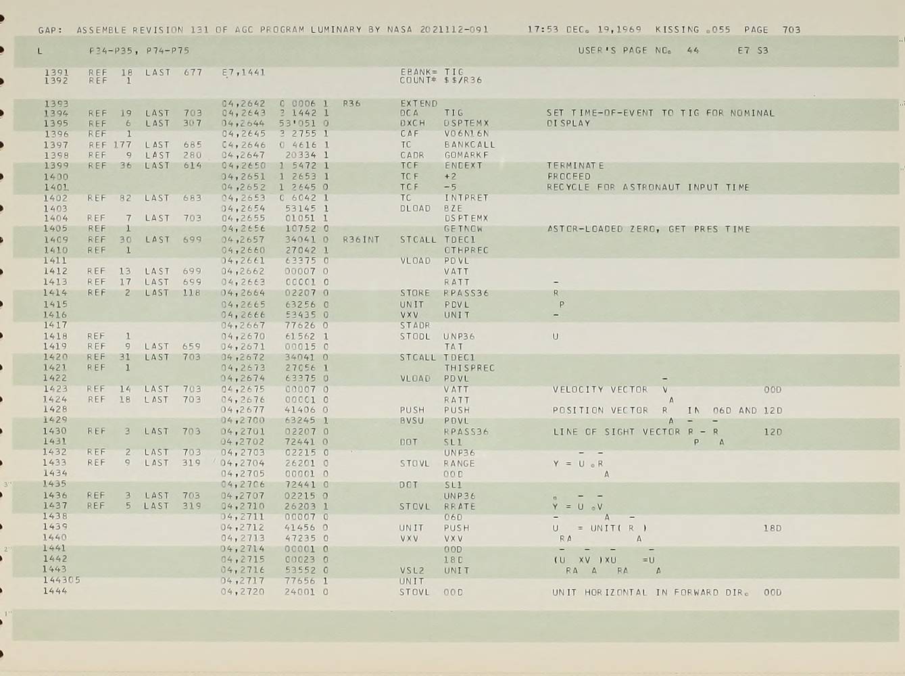Click the 'EBANK= TIG' directive
The width and height of the screenshot is (905, 676).
pos(432,72)
